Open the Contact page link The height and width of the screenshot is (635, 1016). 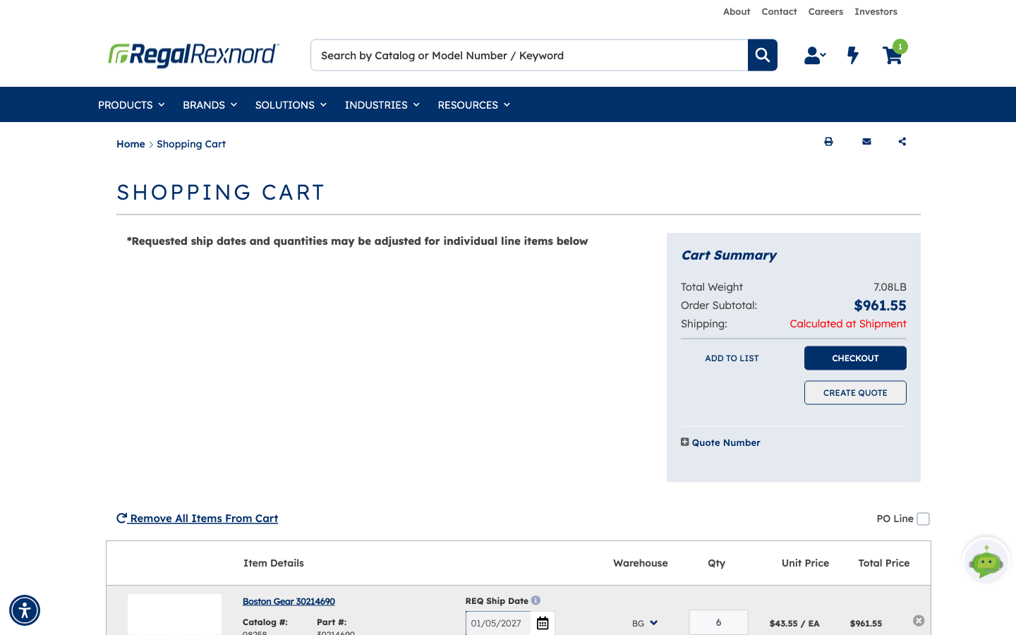pyautogui.click(x=779, y=11)
